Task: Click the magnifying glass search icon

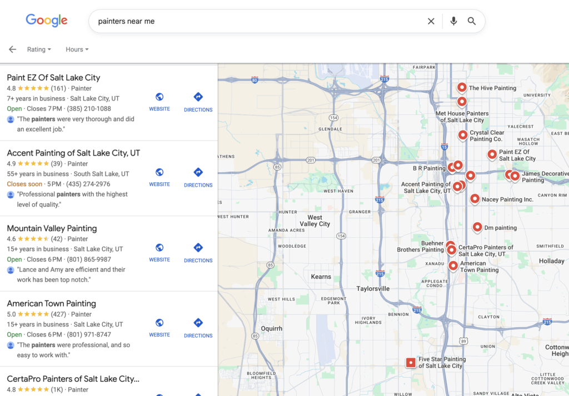Action: click(x=472, y=21)
